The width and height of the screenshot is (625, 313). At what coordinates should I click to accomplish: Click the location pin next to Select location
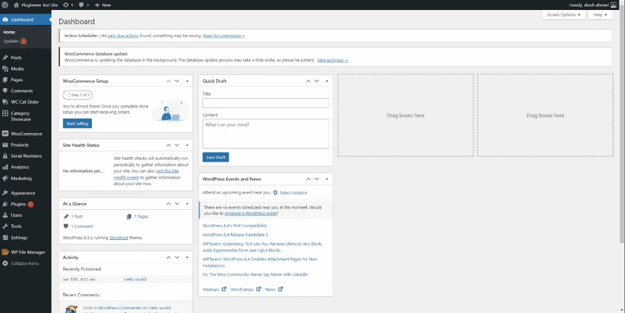(x=275, y=193)
